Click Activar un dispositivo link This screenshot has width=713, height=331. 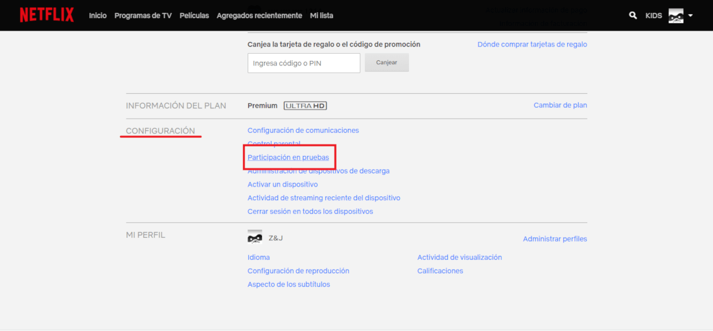click(x=283, y=185)
